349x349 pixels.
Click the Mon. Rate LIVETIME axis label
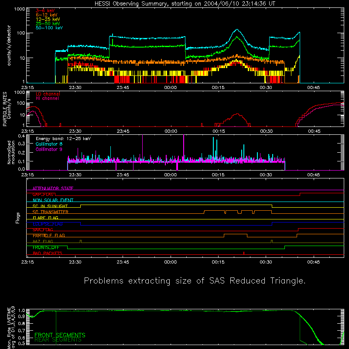11,328
